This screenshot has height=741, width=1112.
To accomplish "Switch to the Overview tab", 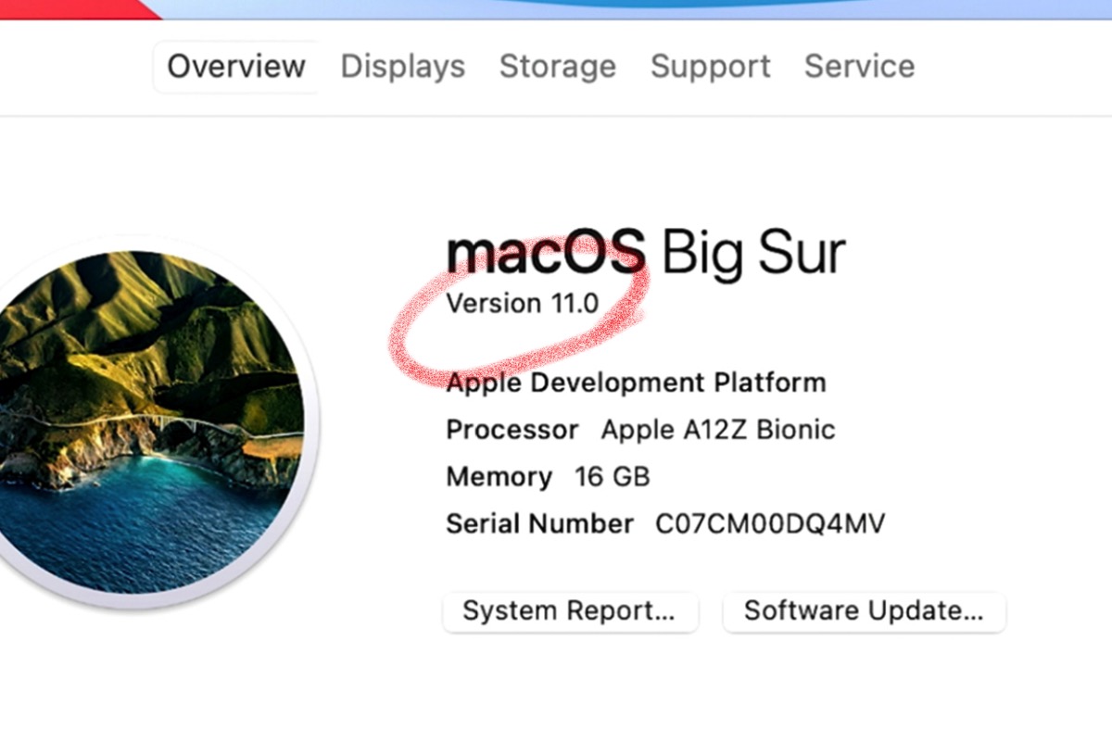I will 235,67.
